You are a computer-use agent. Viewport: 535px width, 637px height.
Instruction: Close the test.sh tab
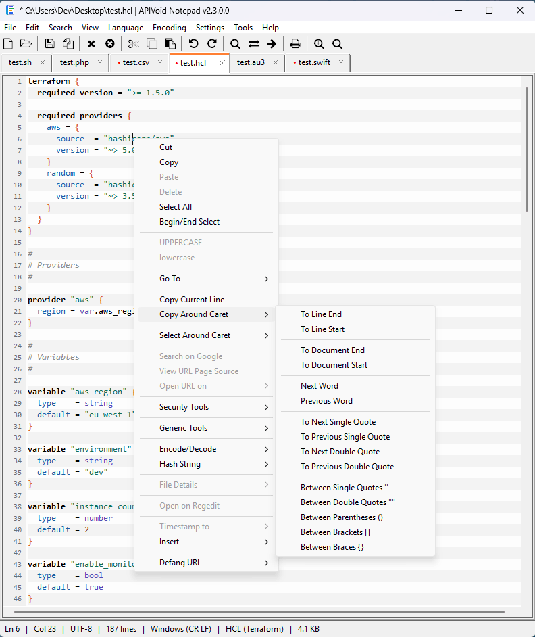click(x=43, y=62)
